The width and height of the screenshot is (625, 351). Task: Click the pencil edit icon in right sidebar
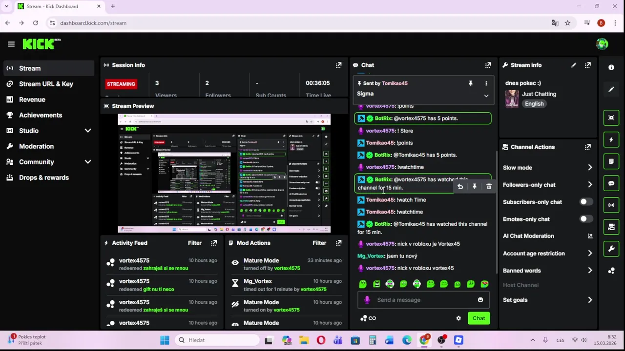coord(611,90)
